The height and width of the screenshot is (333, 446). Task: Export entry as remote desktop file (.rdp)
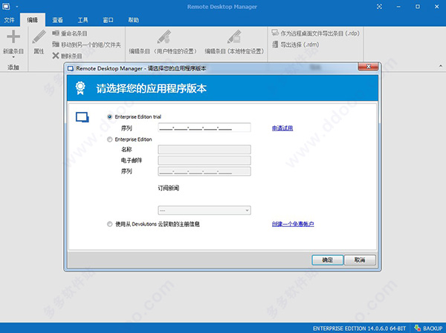tap(315, 33)
